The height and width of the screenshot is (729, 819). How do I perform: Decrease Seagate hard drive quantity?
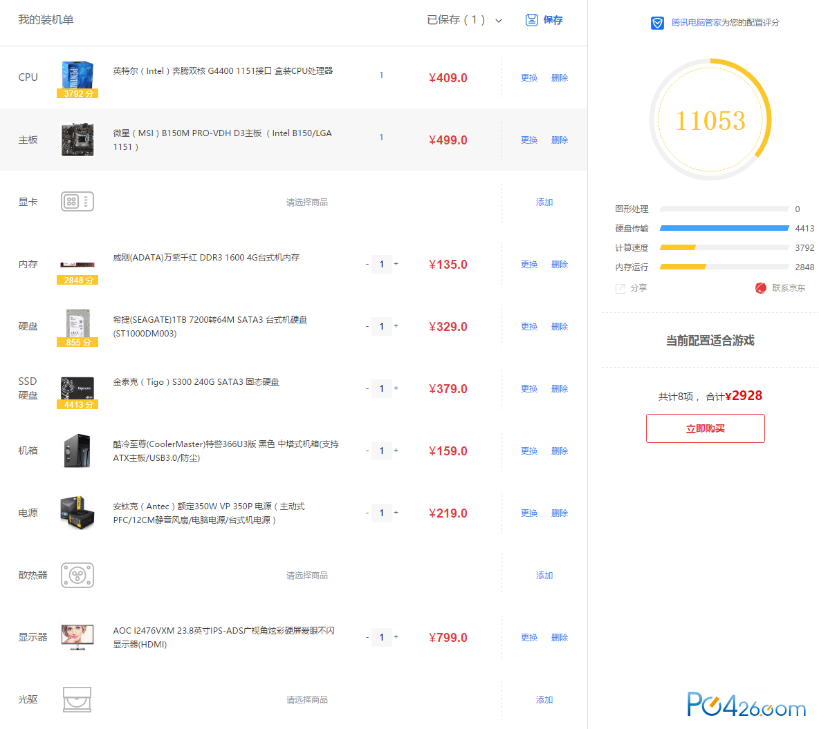click(x=367, y=326)
